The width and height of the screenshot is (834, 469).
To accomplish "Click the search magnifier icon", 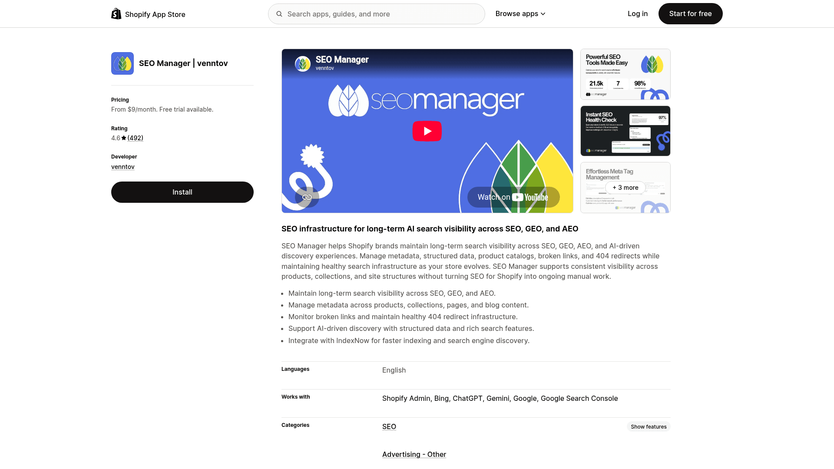I will pos(279,14).
